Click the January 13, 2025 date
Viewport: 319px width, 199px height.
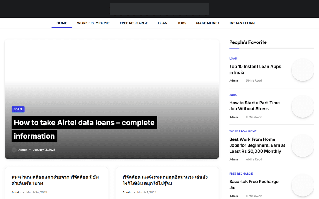click(44, 150)
